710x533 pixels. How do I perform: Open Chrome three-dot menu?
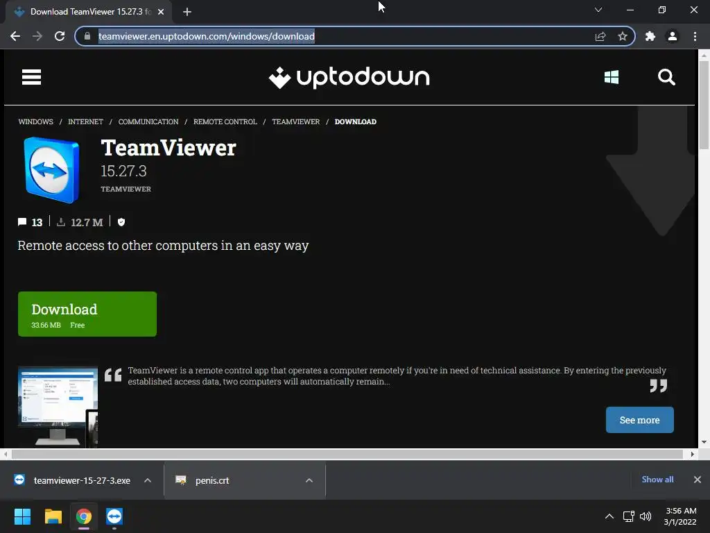(x=695, y=36)
